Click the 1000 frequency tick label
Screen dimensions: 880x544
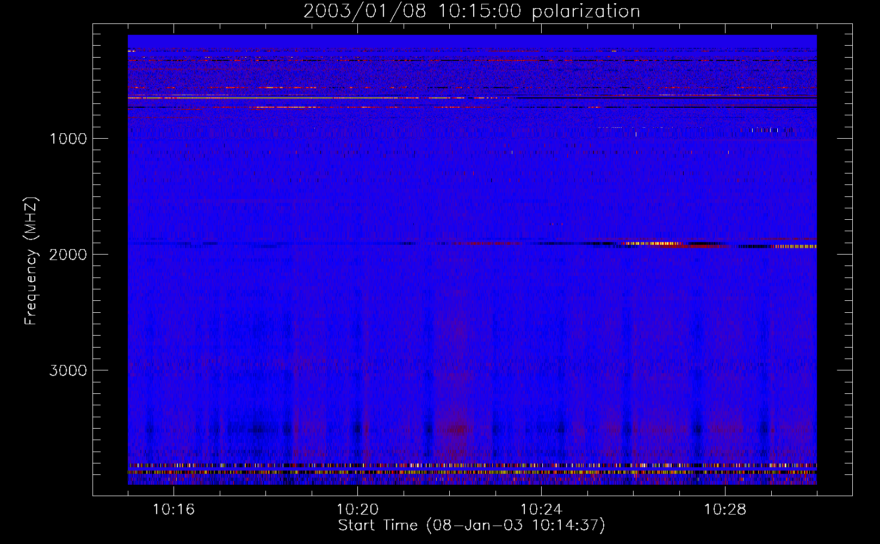pyautogui.click(x=68, y=139)
